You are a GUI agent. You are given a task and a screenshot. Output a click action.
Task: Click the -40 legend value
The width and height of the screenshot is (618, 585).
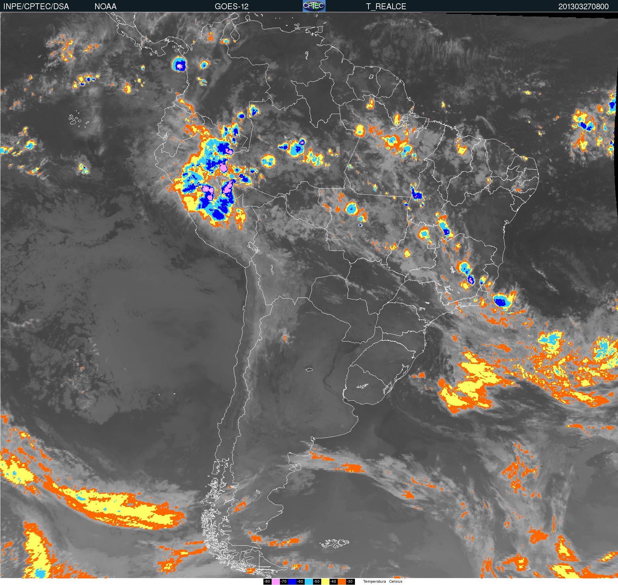click(333, 581)
